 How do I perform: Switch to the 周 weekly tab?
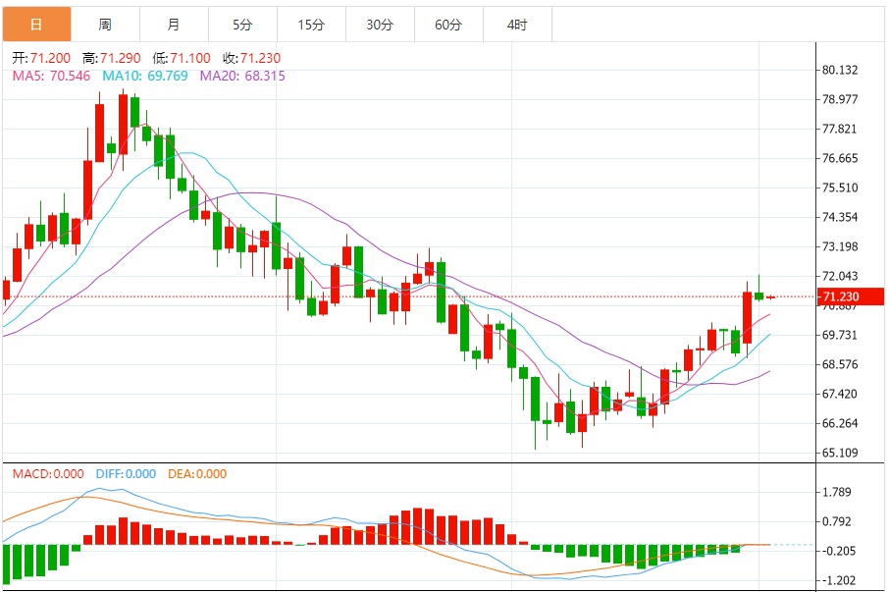point(105,25)
